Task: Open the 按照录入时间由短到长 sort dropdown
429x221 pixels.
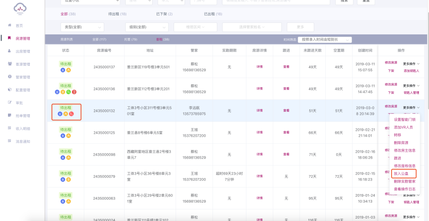Action: tap(325, 39)
